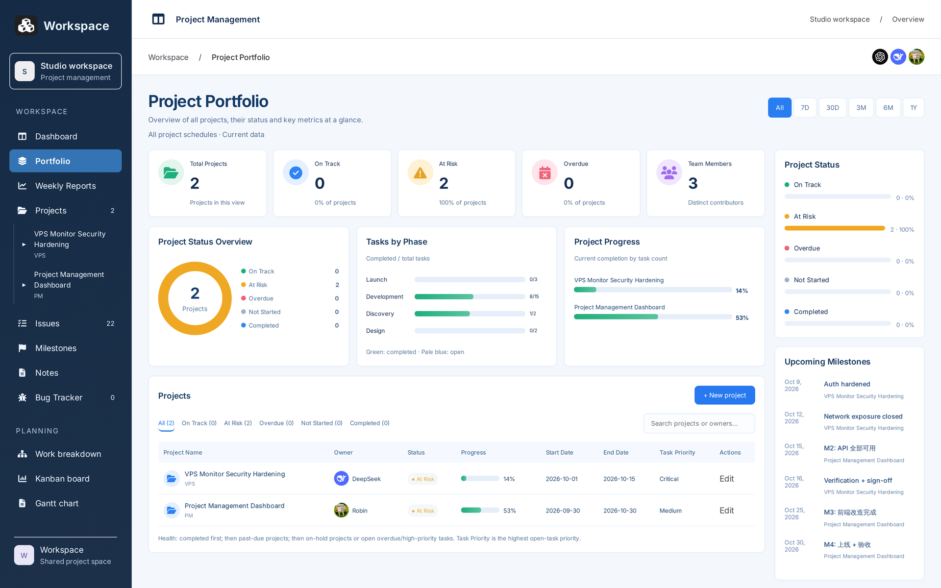Switch time range to 1Y

click(x=913, y=108)
